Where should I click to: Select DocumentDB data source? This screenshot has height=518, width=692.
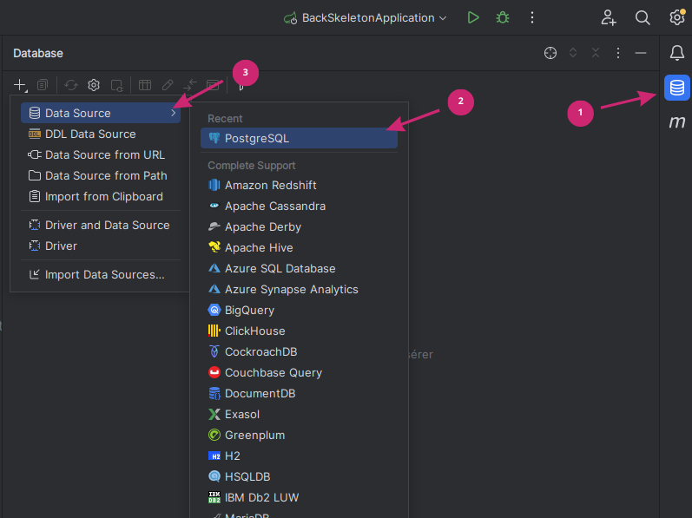299,393
